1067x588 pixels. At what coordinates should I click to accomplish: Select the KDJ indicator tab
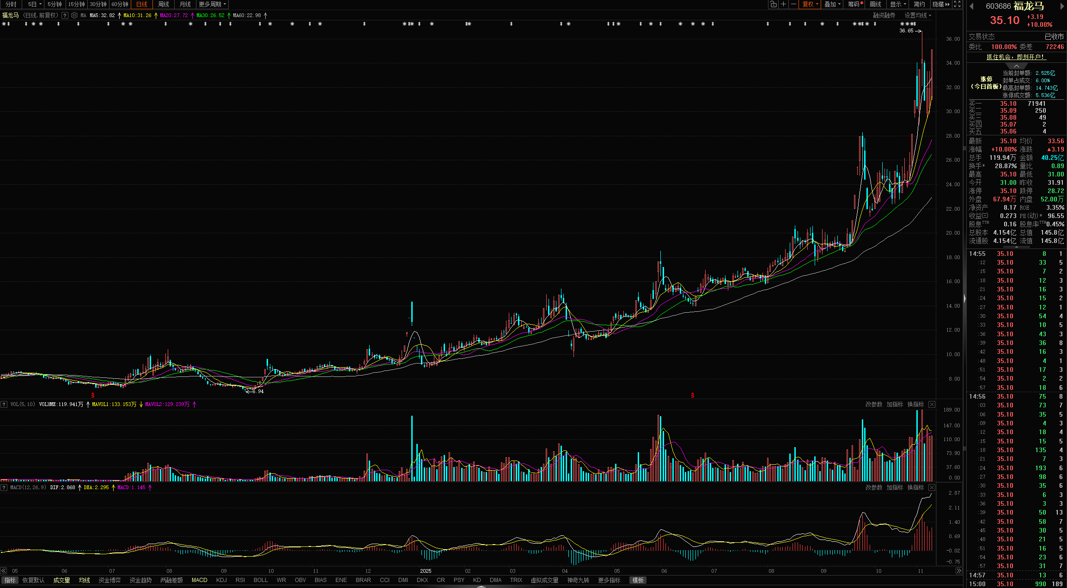click(x=221, y=580)
